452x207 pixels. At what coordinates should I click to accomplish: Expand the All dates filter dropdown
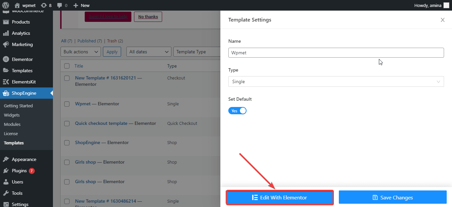[x=149, y=52]
